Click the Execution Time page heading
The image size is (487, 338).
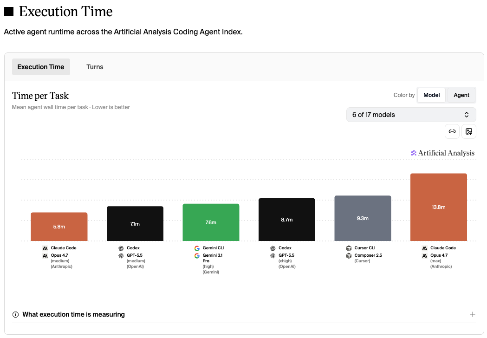tap(65, 12)
